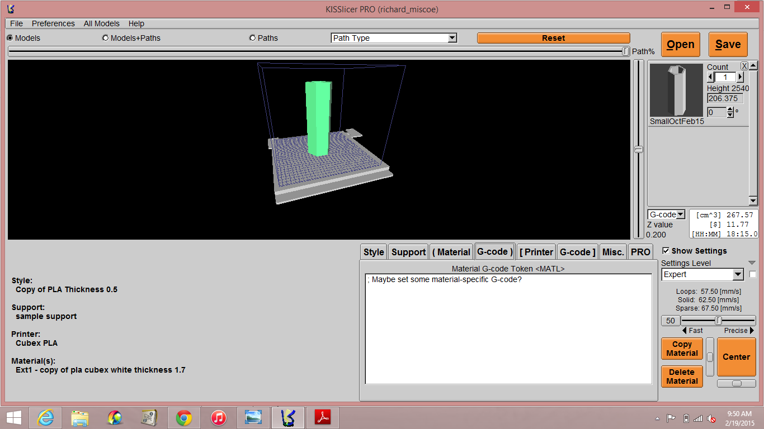Open the All Models menu

(102, 23)
